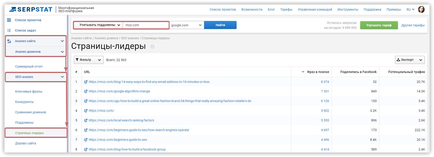The image size is (434, 157).
Task: Expand the Анализ доменов sidebar section
Action: point(62,52)
